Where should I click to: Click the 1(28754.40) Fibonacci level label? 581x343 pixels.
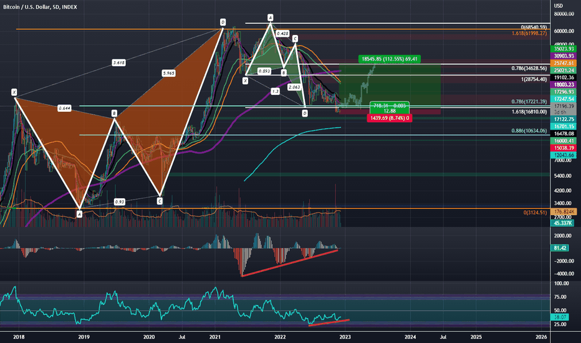click(x=534, y=79)
